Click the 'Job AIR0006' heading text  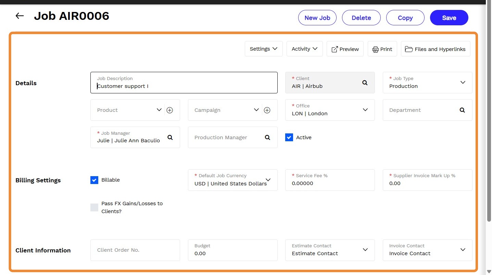[72, 16]
